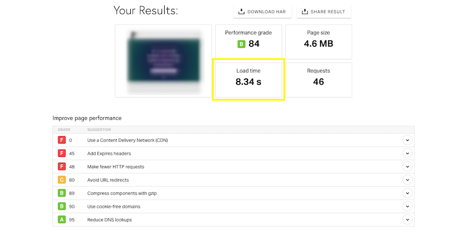
Task: Click the 'Improve page performance' heading
Action: point(87,118)
